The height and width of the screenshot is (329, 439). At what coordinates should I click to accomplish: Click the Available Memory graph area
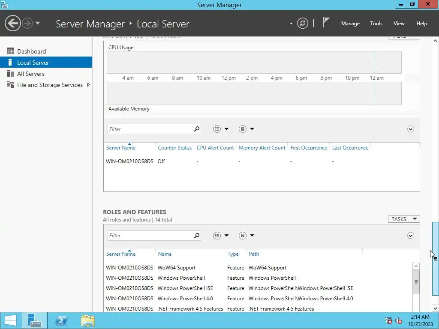click(x=254, y=93)
